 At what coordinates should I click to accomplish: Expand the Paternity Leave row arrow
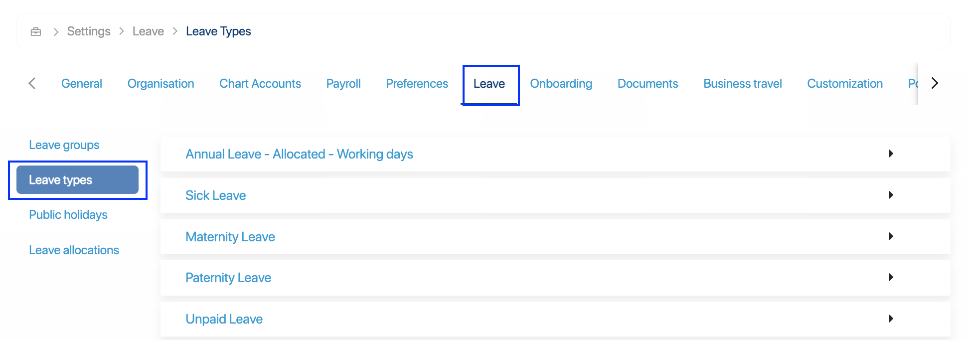tap(890, 277)
